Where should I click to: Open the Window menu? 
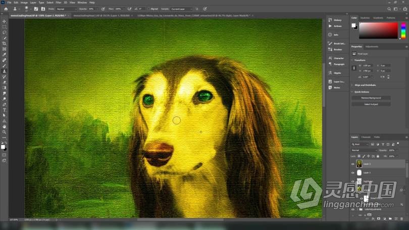[82, 3]
